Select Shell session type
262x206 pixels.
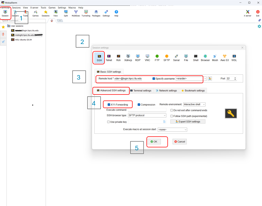196,58
